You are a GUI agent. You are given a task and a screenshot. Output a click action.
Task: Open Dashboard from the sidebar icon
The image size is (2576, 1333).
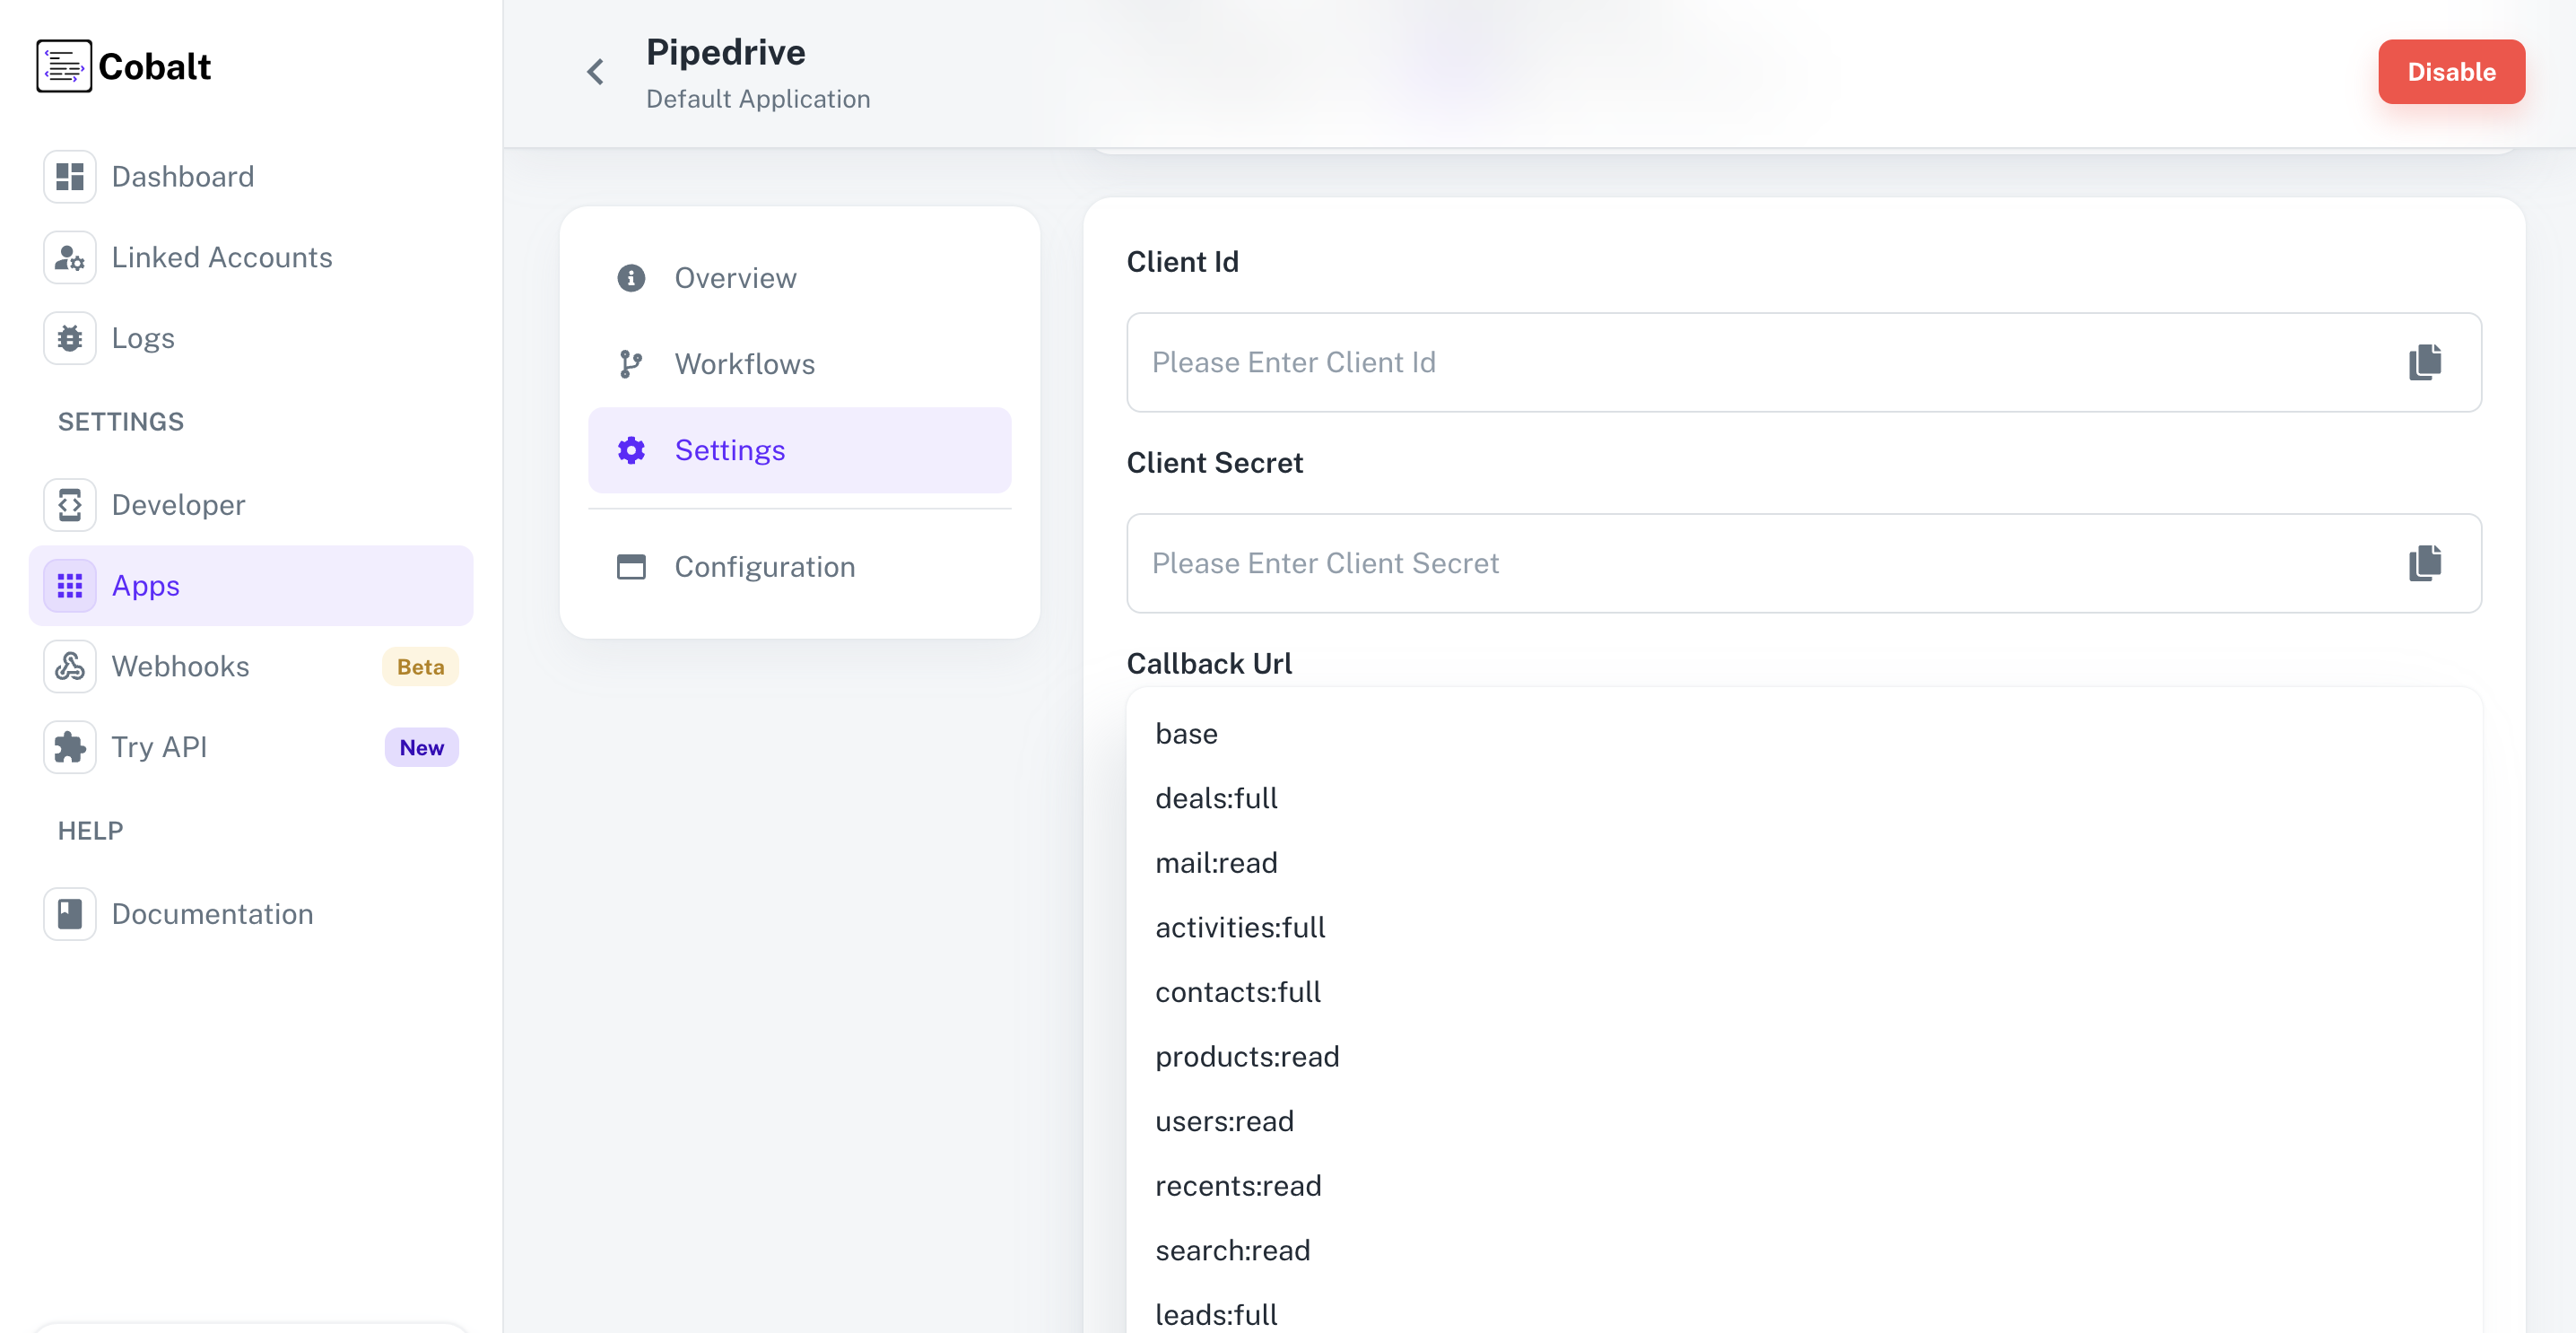tap(69, 177)
